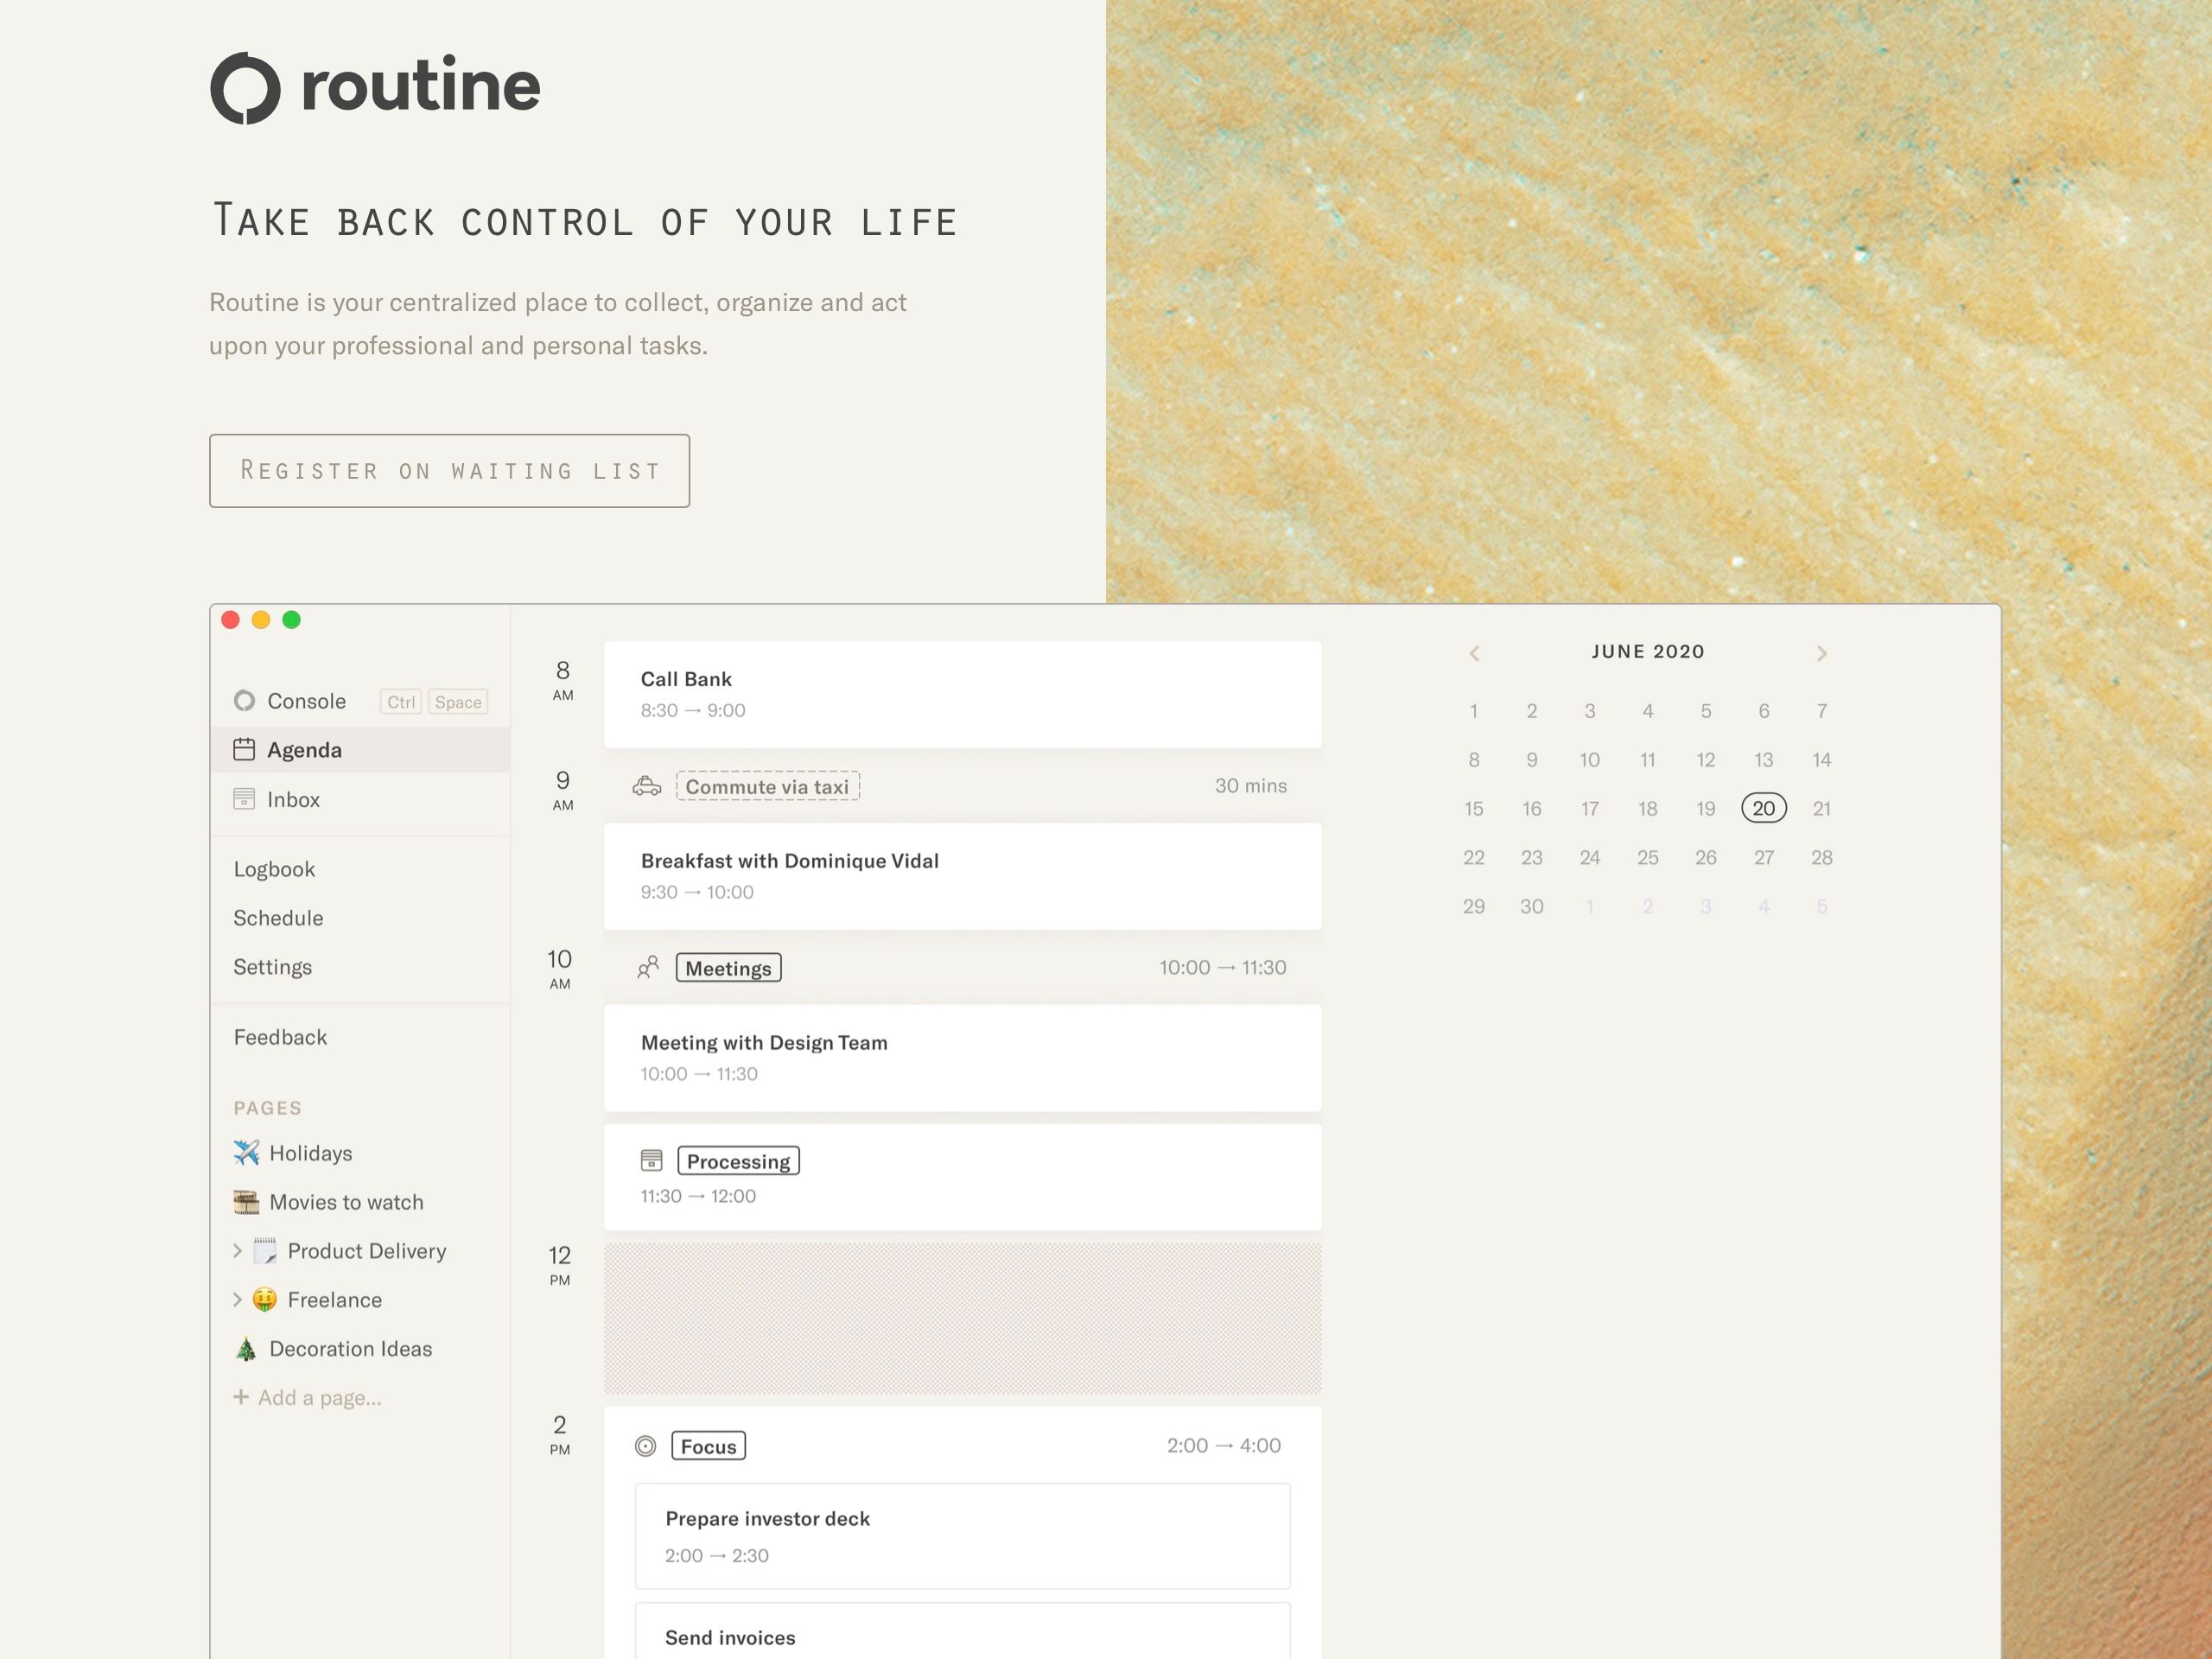This screenshot has width=2212, height=1659.
Task: Click Register on waiting list button
Action: (x=449, y=471)
